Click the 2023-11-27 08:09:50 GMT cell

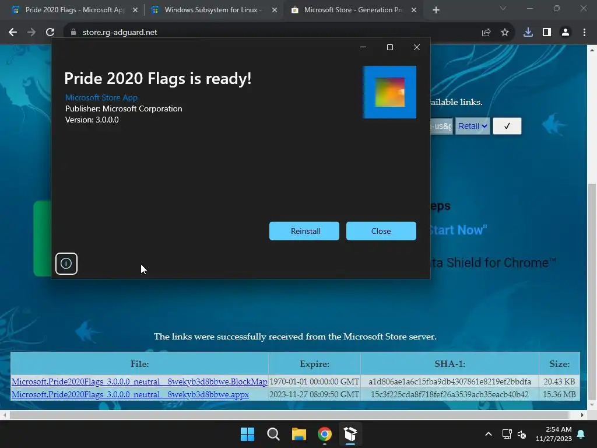click(314, 394)
